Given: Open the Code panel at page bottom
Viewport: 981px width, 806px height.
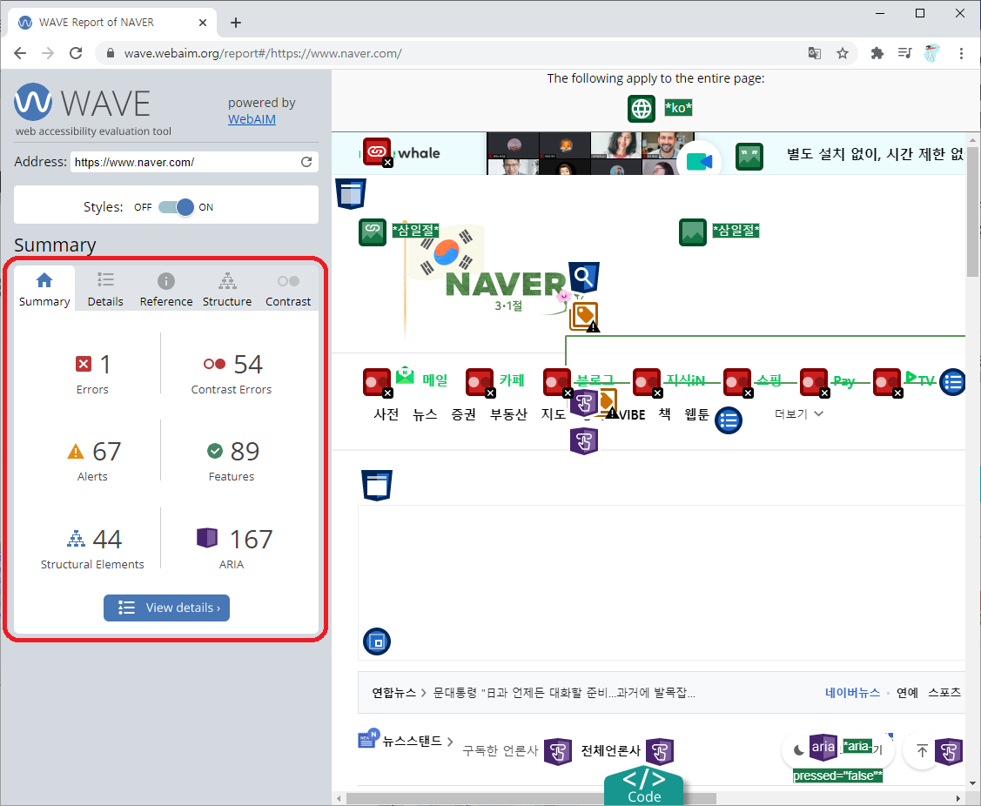Looking at the screenshot, I should coord(644,786).
